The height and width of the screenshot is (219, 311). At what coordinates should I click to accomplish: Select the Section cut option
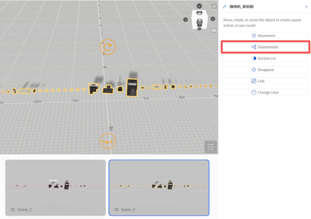(x=265, y=58)
